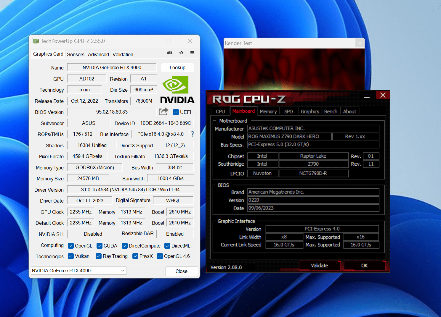Click the BIOS share/export arrow icon
The height and width of the screenshot is (317, 441).
163,112
